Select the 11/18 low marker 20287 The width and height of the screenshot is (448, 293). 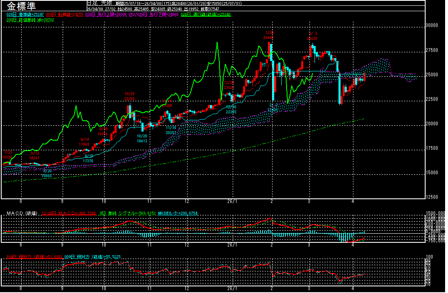point(171,132)
